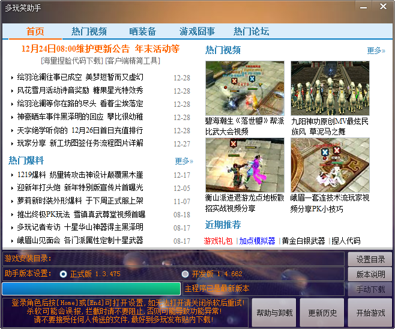Click the 设置目录 button
395x329 pixels.
(x=370, y=259)
